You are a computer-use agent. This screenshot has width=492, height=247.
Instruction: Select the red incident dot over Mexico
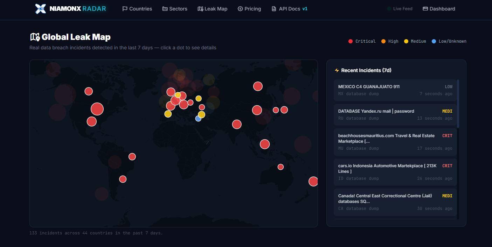(x=92, y=121)
